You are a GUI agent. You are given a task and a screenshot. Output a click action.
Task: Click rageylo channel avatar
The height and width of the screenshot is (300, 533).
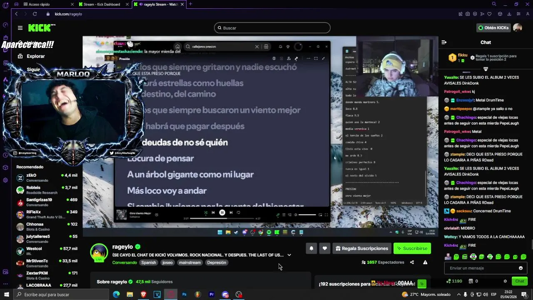pos(99,252)
